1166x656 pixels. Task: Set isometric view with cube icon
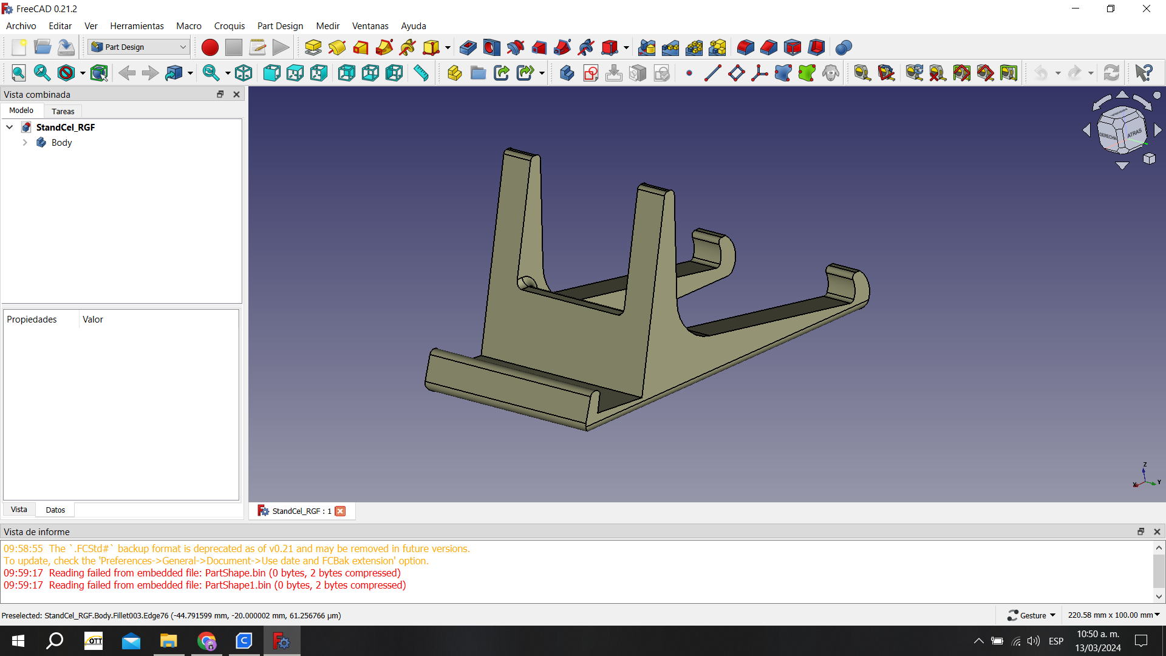click(244, 73)
